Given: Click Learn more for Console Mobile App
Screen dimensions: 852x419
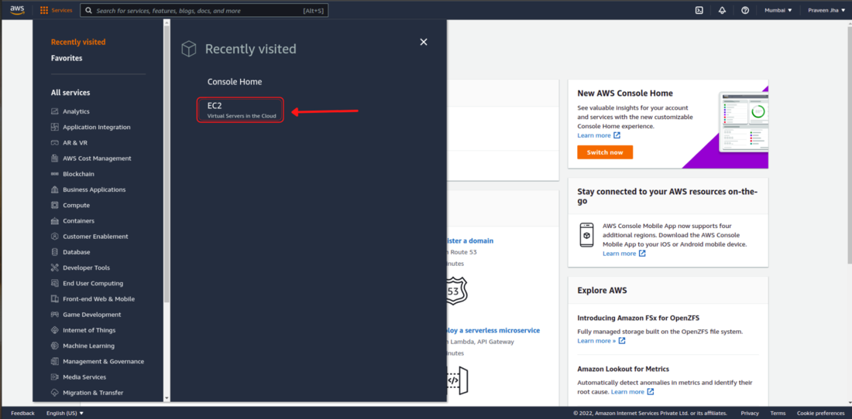Looking at the screenshot, I should pos(624,254).
